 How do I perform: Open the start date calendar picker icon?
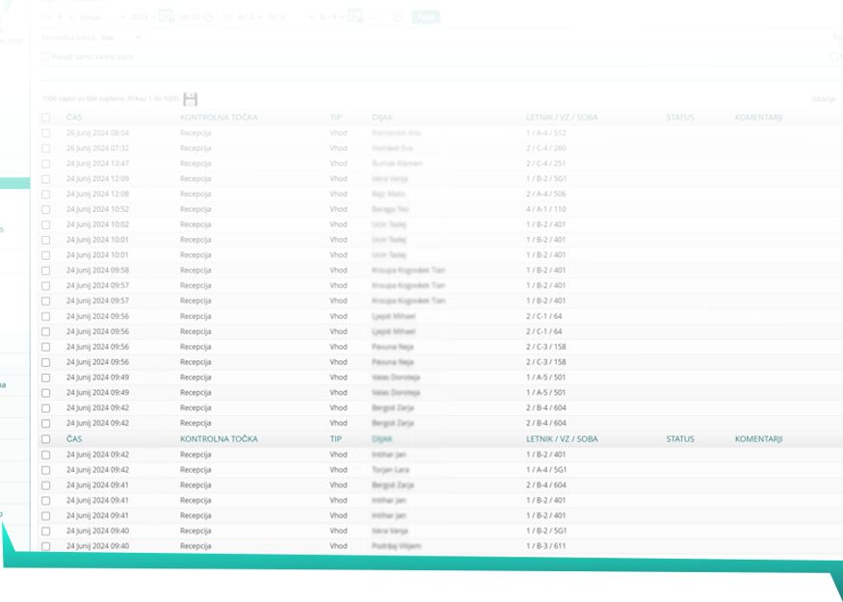pos(166,16)
